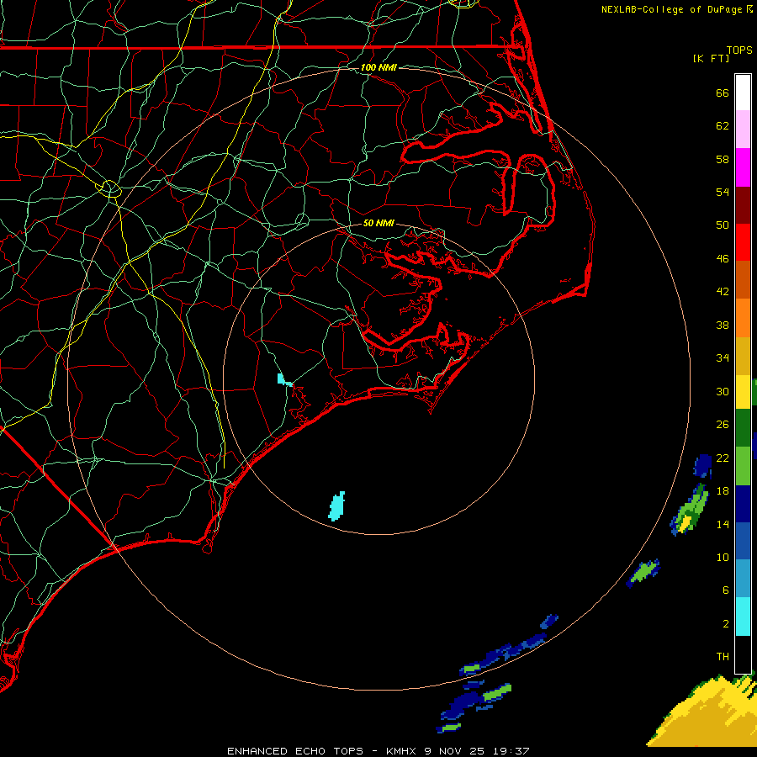Click the '19:37' timestamp in caption

point(511,751)
